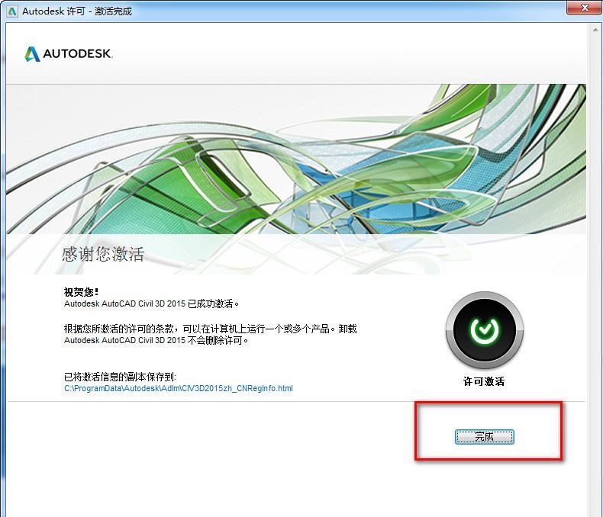Screen dimensions: 603x517
Task: Click the abstract green ribbon banner image
Action: click(296, 159)
